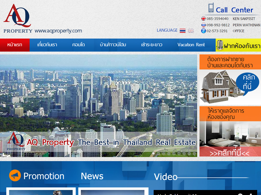Click the orange megaphone Promotion icon

point(15,175)
